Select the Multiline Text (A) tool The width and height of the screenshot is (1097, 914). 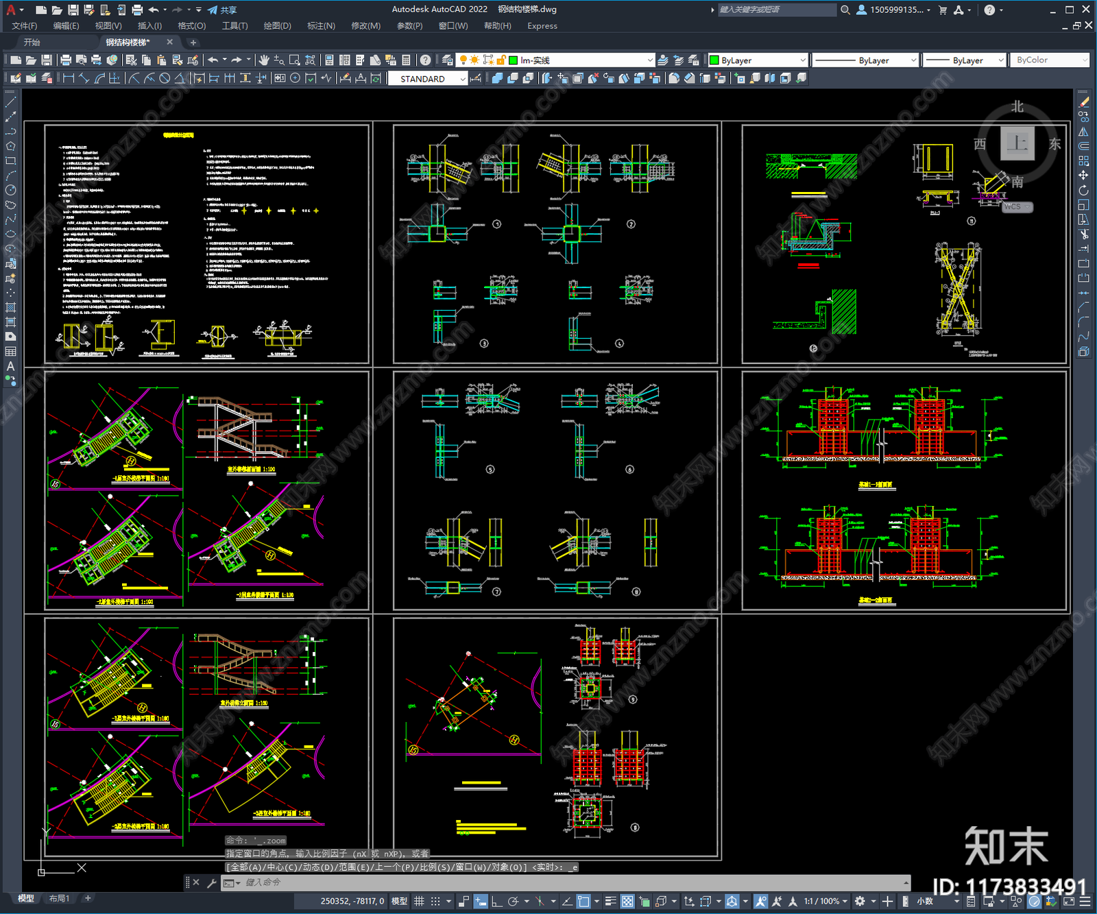point(10,366)
